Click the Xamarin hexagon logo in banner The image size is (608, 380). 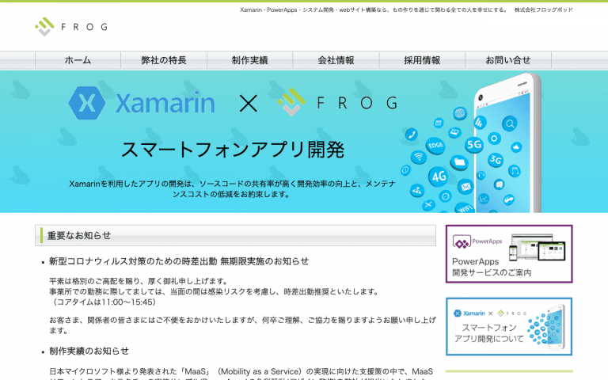coord(87,103)
